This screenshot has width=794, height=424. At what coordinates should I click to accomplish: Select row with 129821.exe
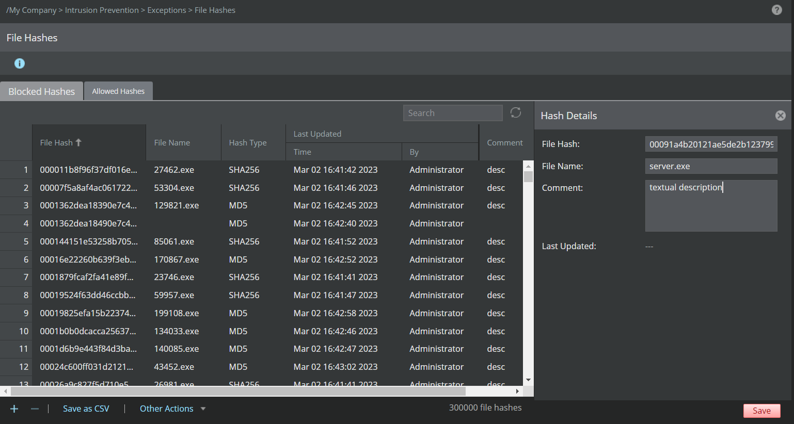point(261,205)
